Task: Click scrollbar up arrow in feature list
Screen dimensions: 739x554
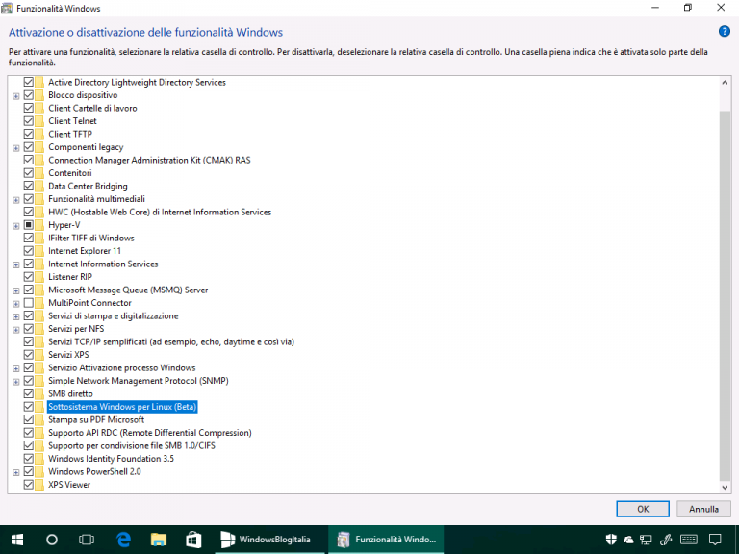Action: click(x=725, y=83)
